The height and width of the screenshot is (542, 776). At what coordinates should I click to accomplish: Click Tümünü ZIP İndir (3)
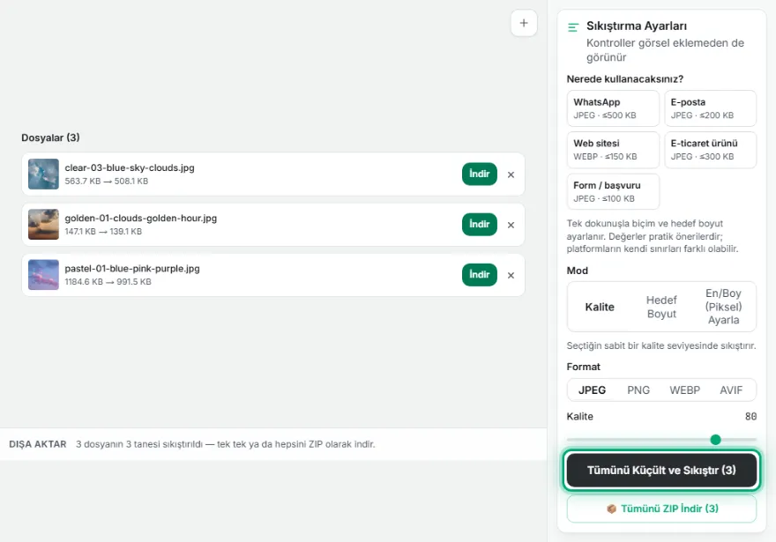(661, 509)
